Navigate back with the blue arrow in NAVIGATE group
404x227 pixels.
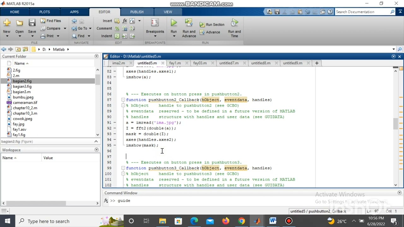coord(74,21)
